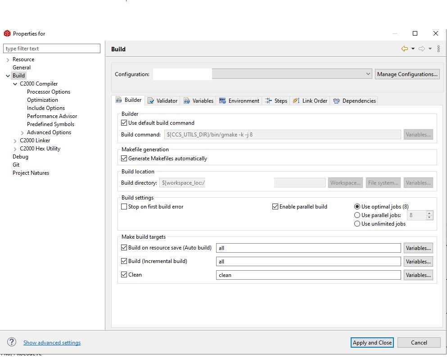Screen dimensions: 447x363
Task: Select Processor Options tree item
Action: [x=49, y=92]
